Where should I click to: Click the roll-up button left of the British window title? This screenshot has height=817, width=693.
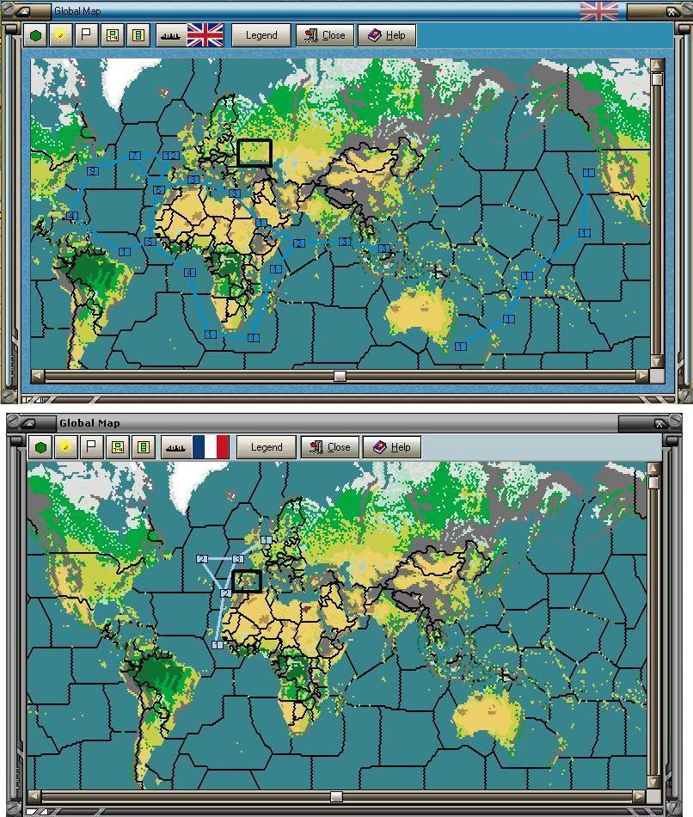click(23, 10)
